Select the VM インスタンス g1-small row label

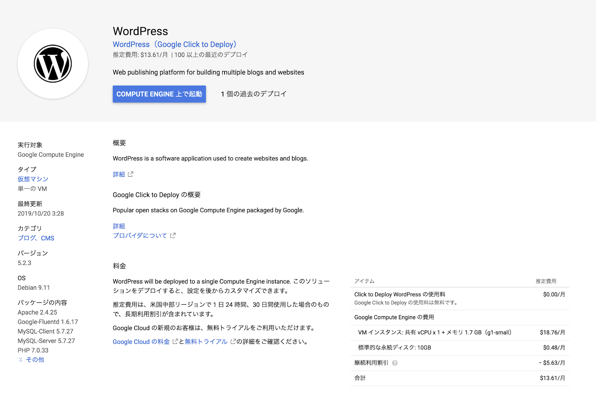point(435,332)
